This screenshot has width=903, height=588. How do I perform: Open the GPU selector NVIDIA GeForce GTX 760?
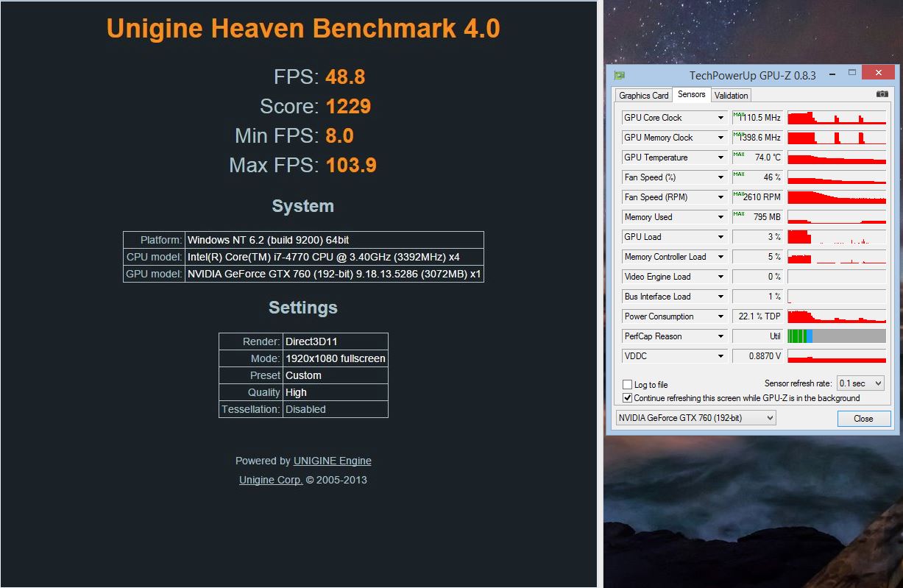click(x=695, y=418)
